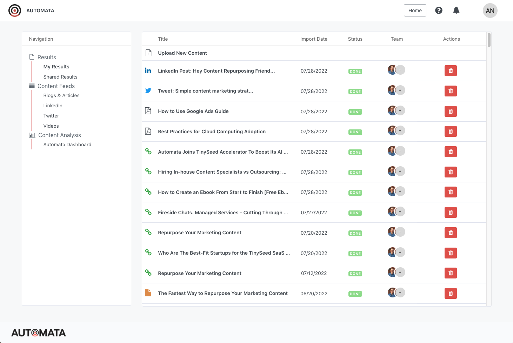Image resolution: width=513 pixels, height=343 pixels.
Task: Sort by the Status column header
Action: pyautogui.click(x=355, y=39)
